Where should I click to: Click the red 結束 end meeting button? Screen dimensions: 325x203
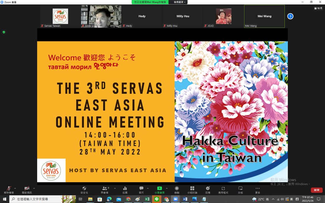(x=316, y=190)
